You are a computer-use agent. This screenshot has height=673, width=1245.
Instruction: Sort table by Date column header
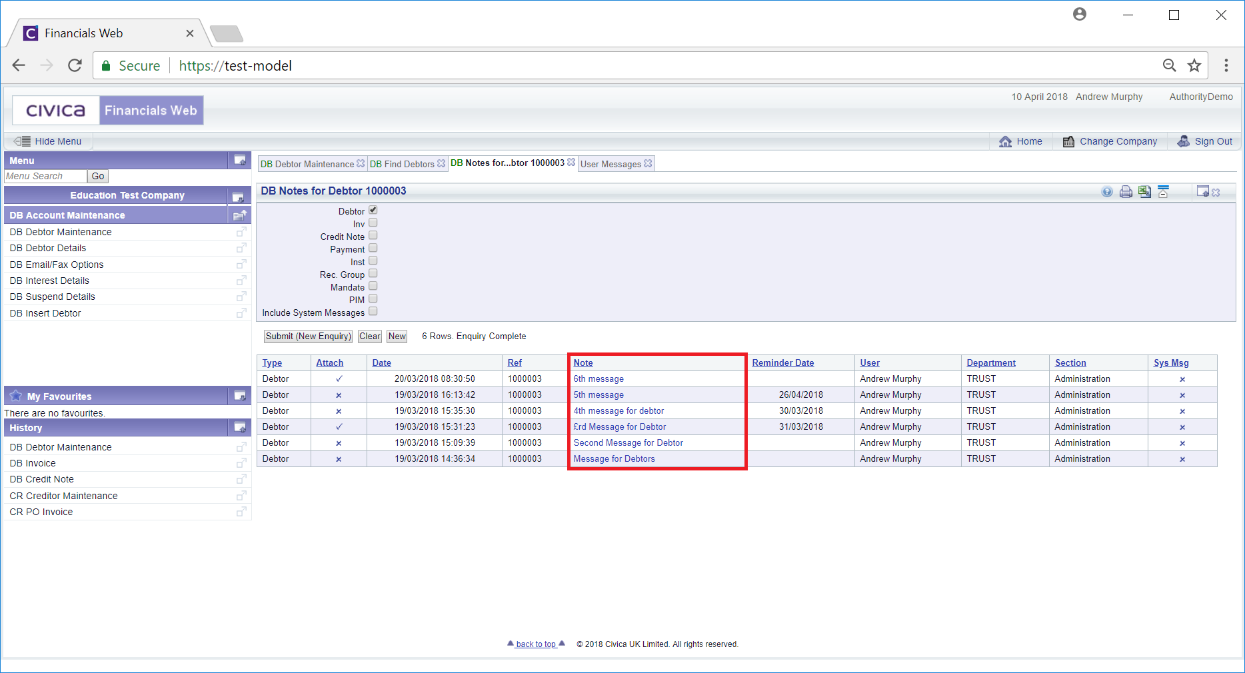pyautogui.click(x=381, y=362)
